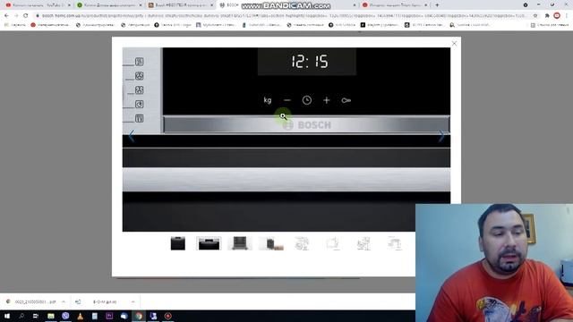The height and width of the screenshot is (322, 573).
Task: Expand options for the pdf download
Action: tap(64, 302)
